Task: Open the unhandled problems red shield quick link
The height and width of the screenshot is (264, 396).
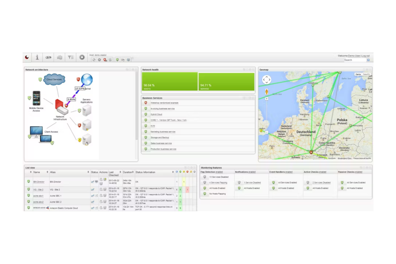Action: [x=105, y=60]
